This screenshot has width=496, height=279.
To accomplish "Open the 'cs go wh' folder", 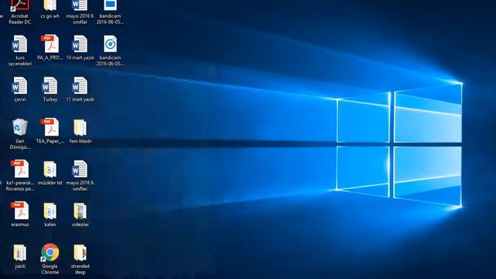I will (x=50, y=9).
